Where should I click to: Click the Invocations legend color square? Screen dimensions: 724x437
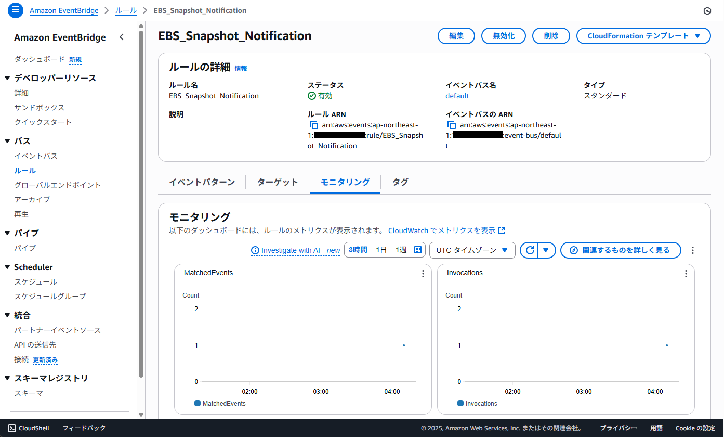click(x=460, y=403)
